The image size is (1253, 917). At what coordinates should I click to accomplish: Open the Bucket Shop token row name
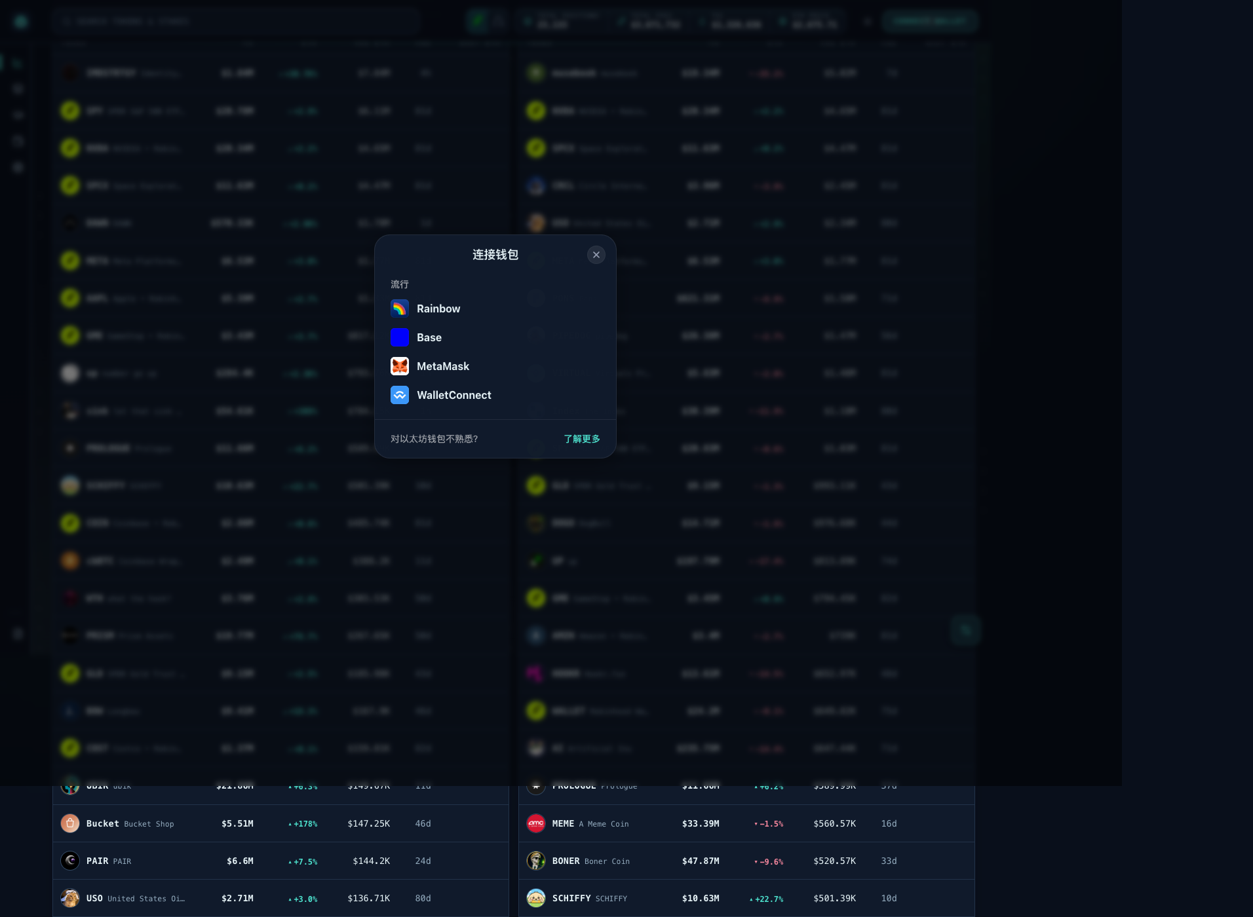(130, 824)
